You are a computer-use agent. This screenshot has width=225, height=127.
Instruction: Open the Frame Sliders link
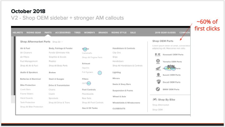click(27, 94)
